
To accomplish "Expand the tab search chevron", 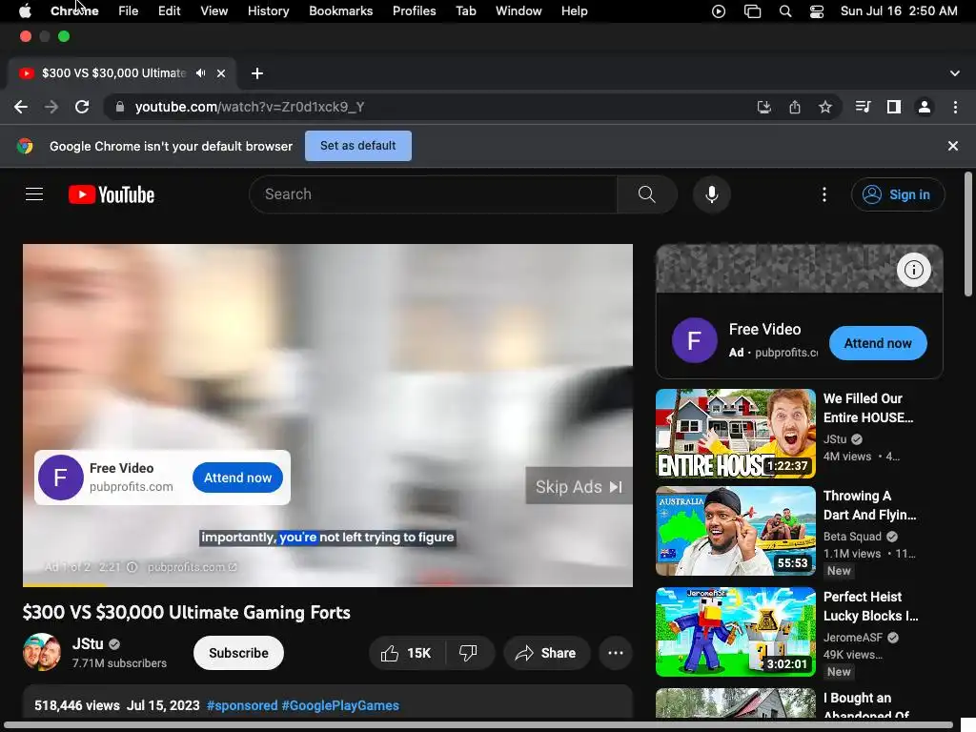I will (x=955, y=72).
